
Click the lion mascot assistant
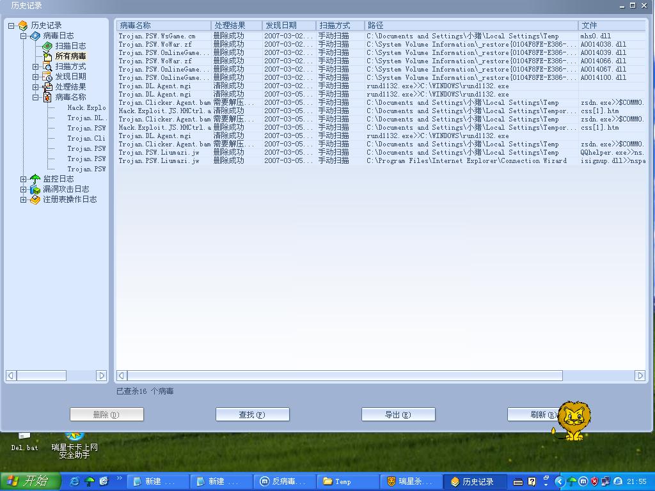[x=572, y=421]
